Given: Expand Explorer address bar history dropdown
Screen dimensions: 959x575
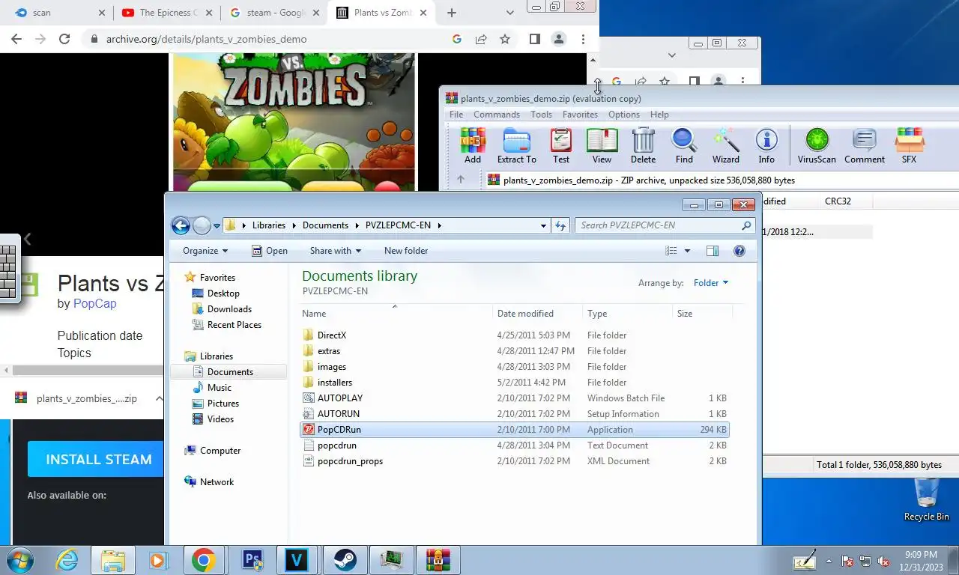Looking at the screenshot, I should 543,225.
